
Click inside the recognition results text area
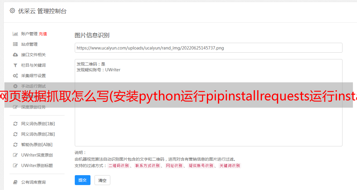(x=208, y=102)
